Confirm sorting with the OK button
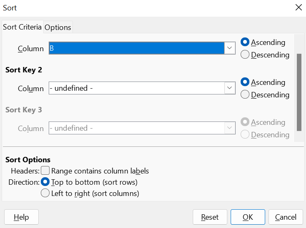Viewport: 306px width, 228px height. pyautogui.click(x=248, y=217)
